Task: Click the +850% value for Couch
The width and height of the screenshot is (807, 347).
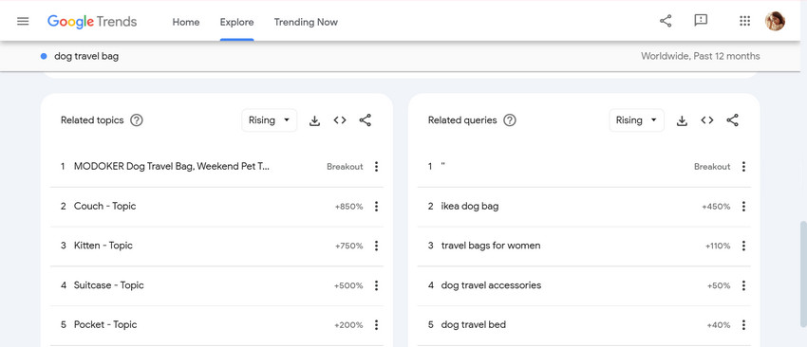Action: pyautogui.click(x=349, y=207)
